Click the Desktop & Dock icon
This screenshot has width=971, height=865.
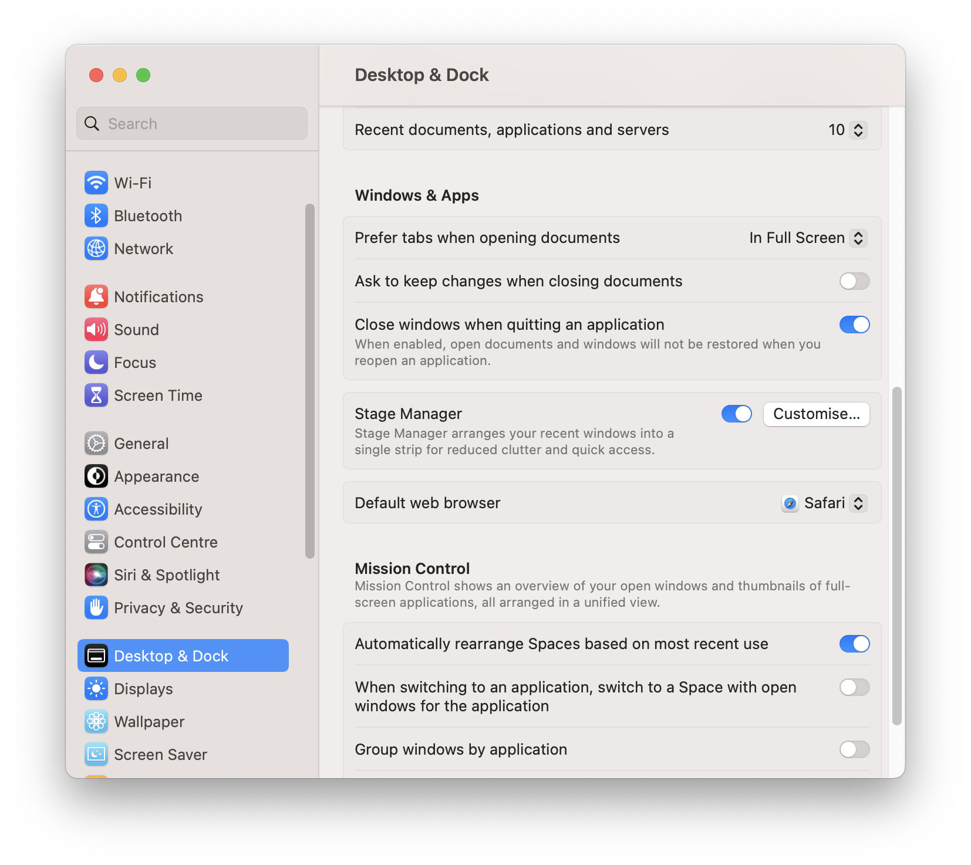click(x=96, y=655)
